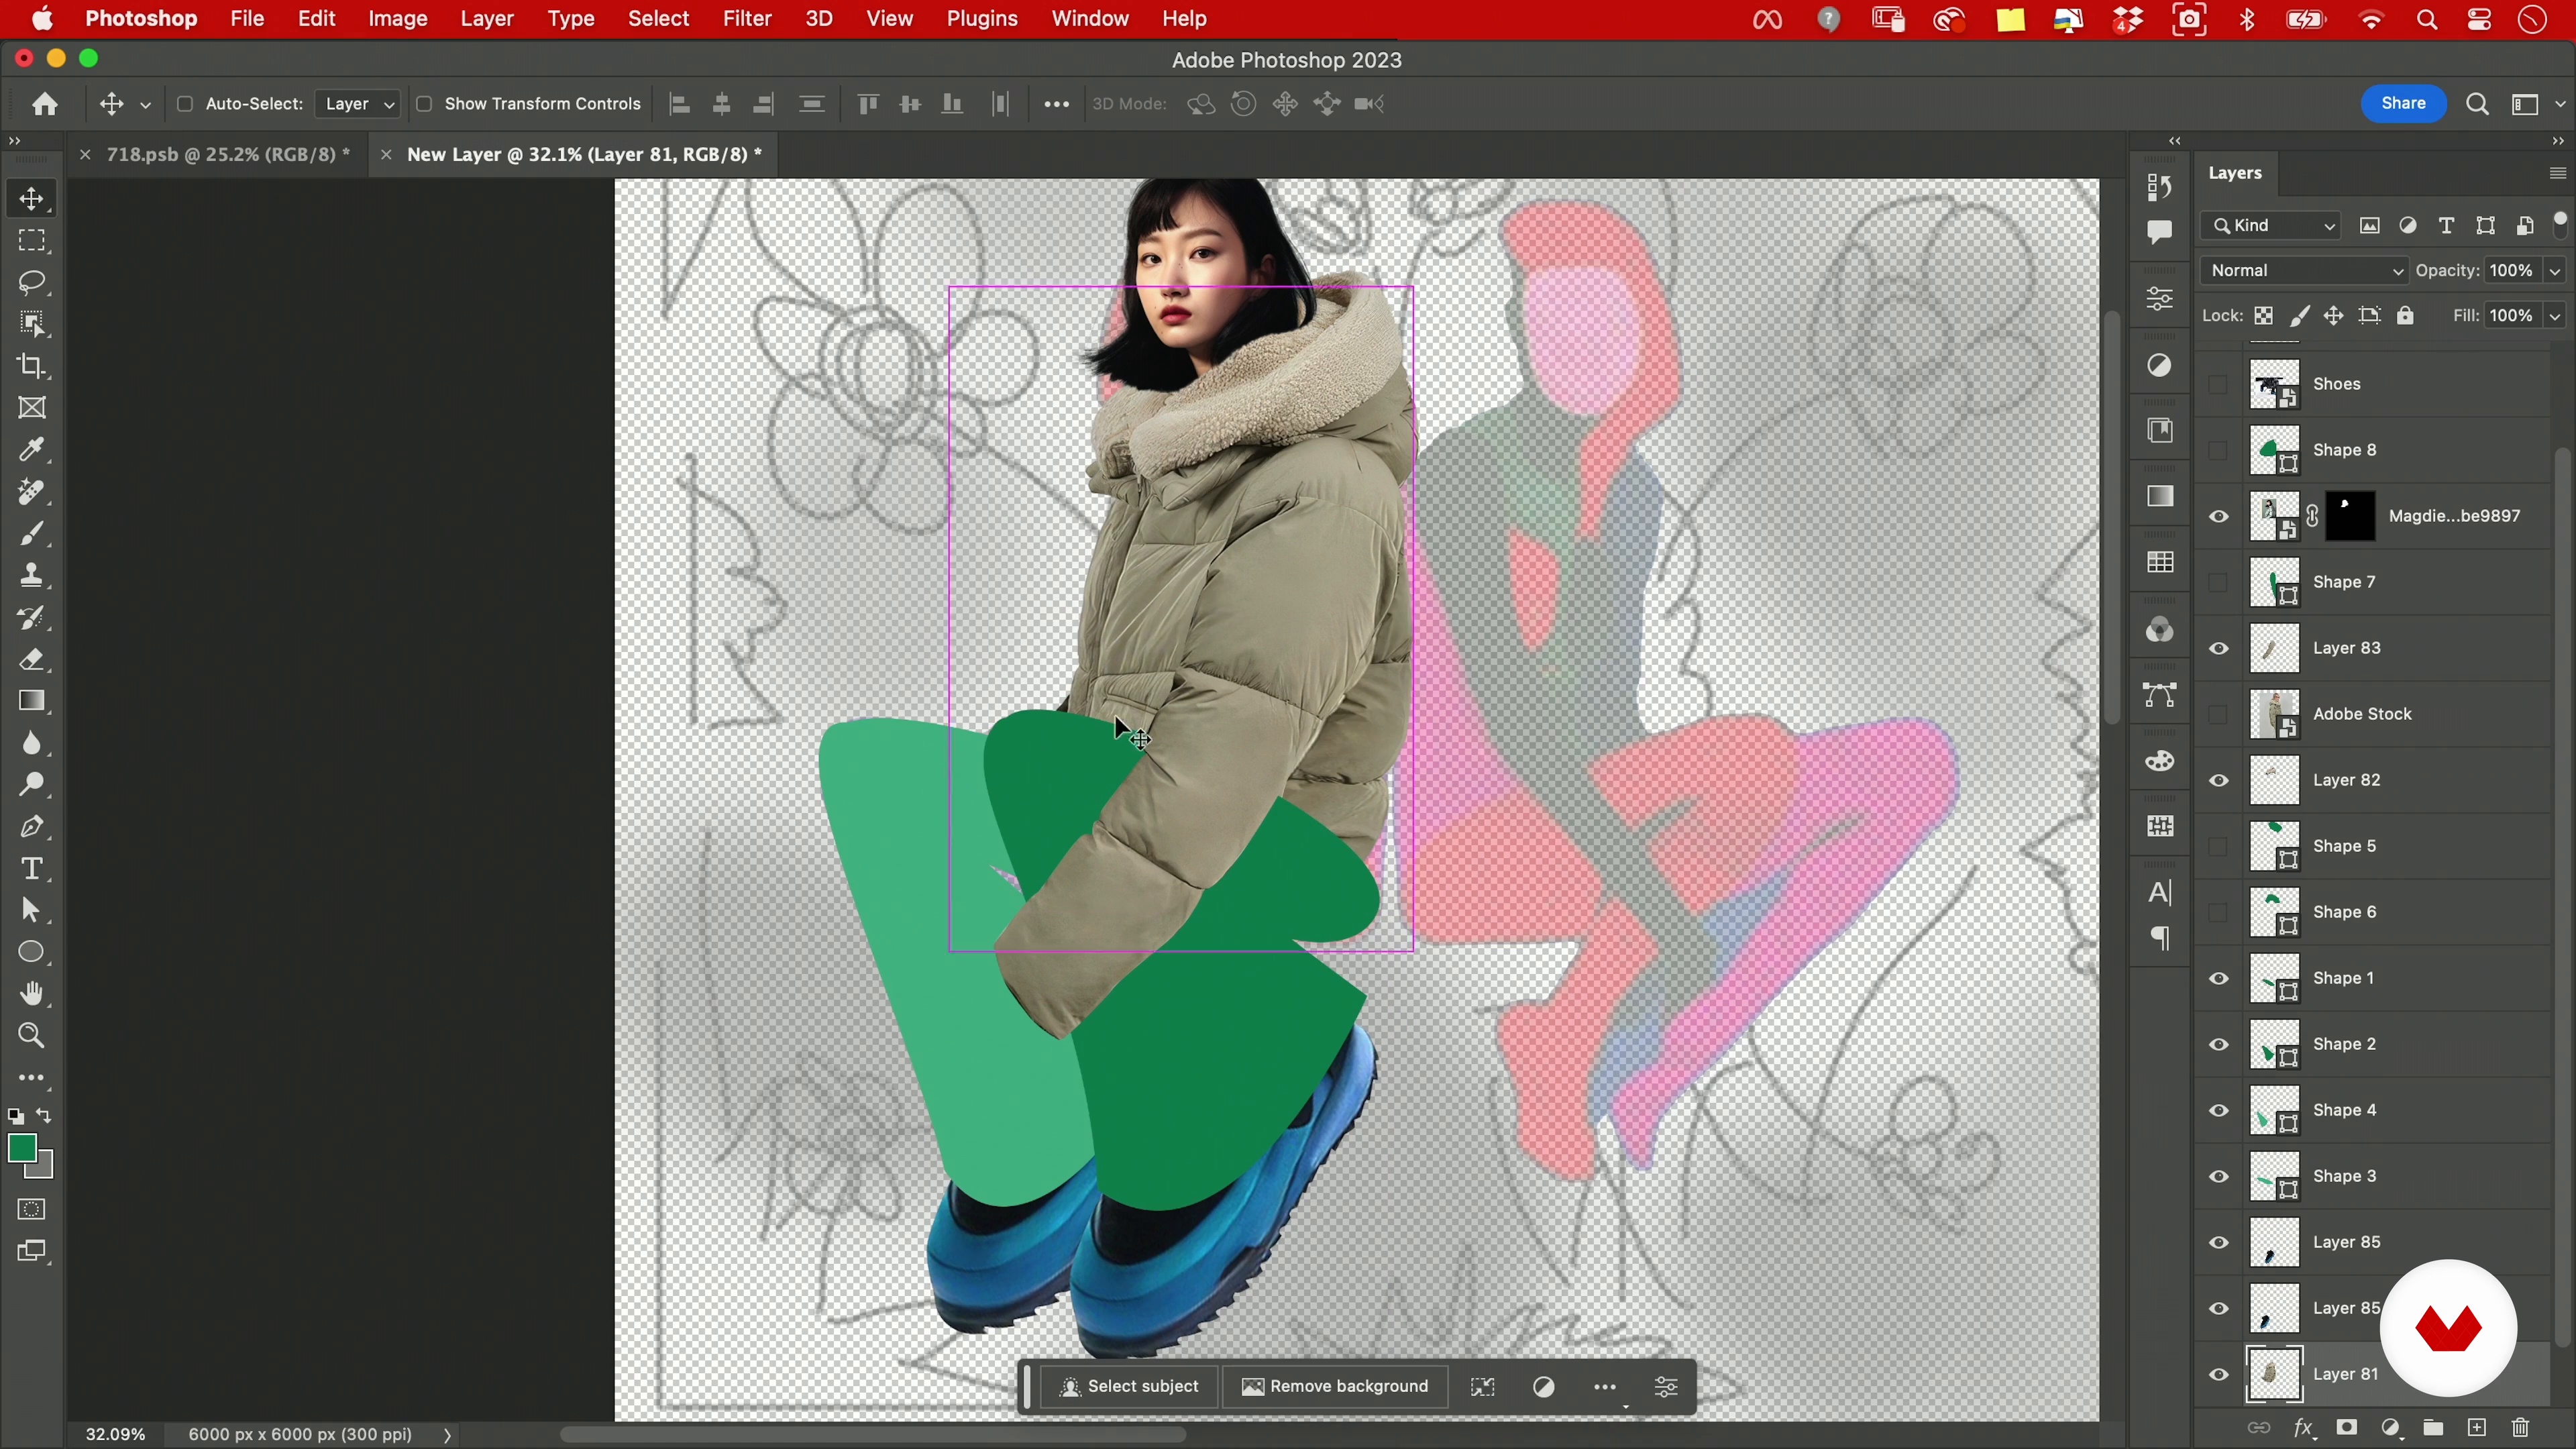Select the Lasso tool
The image size is (2576, 1449).
click(32, 283)
